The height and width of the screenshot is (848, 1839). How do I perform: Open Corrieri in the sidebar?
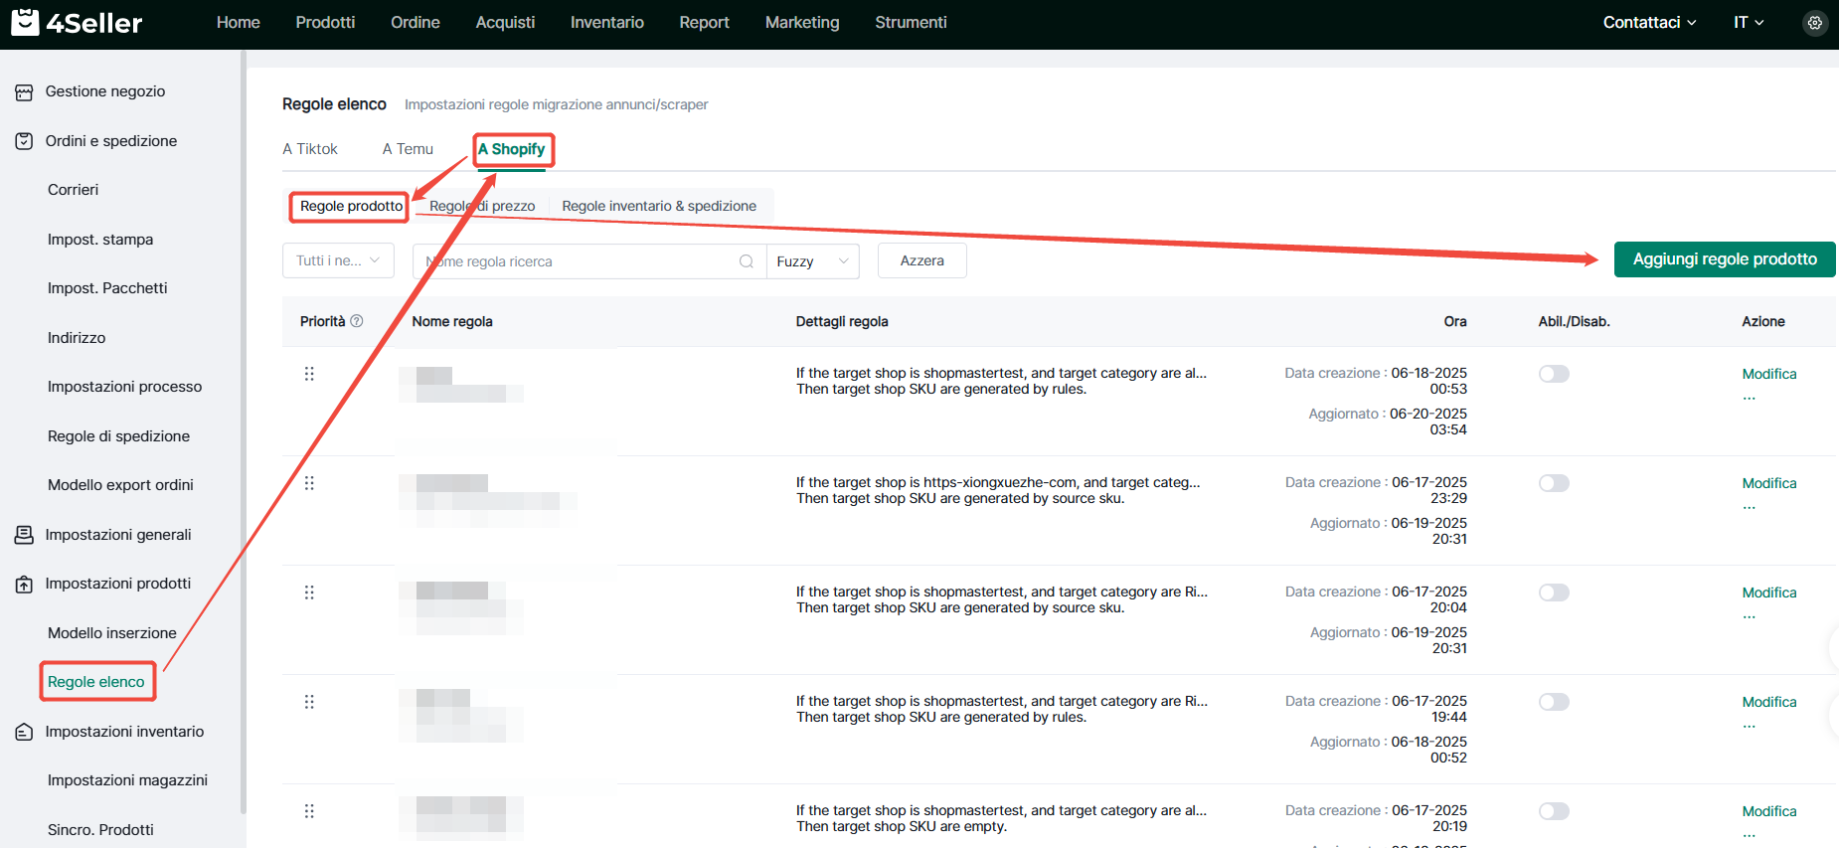(x=74, y=190)
